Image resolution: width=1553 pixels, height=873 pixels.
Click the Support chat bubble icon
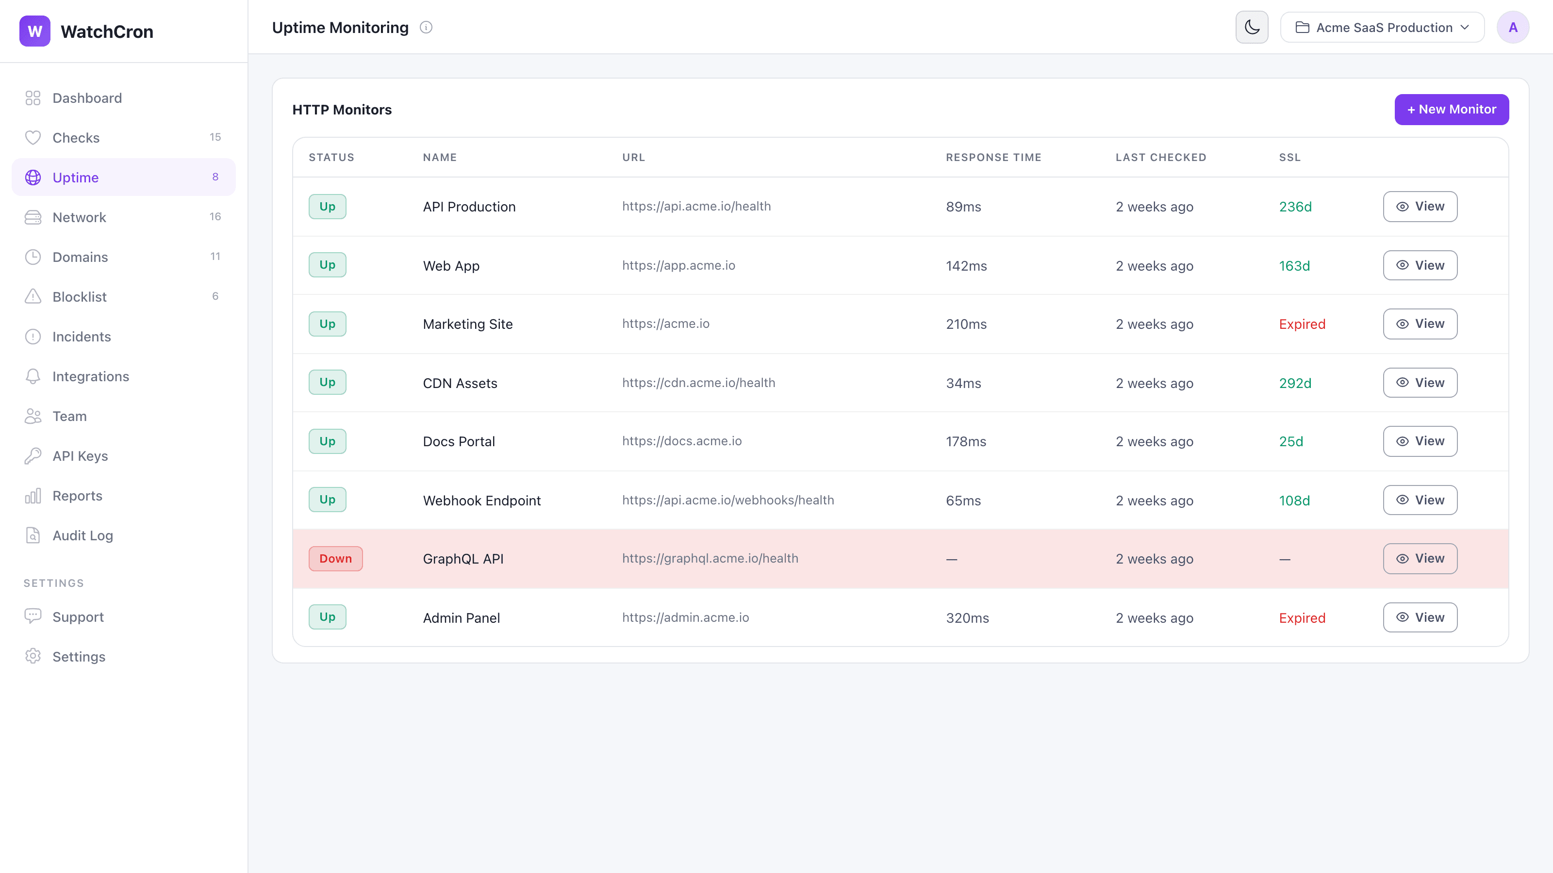tap(33, 616)
